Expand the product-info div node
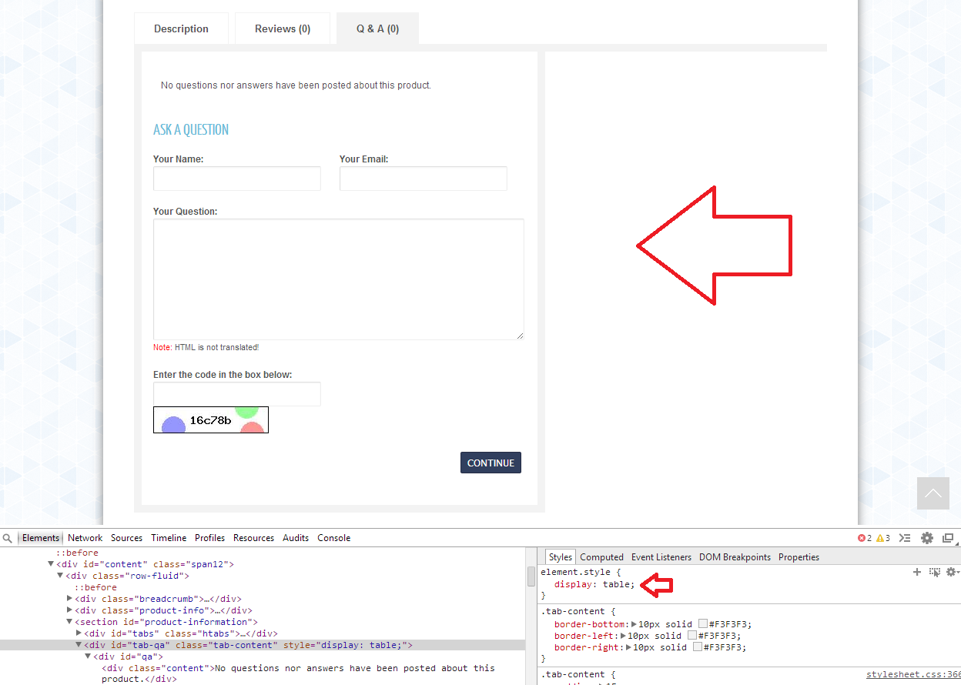 pyautogui.click(x=69, y=610)
